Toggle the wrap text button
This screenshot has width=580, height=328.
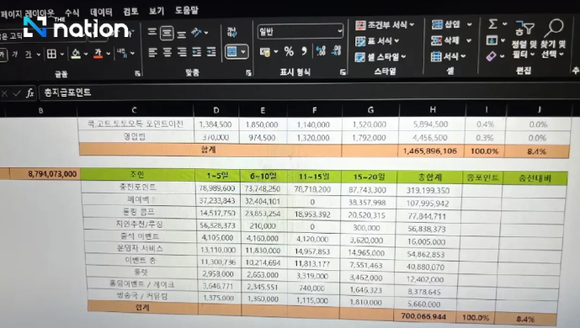pyautogui.click(x=232, y=32)
